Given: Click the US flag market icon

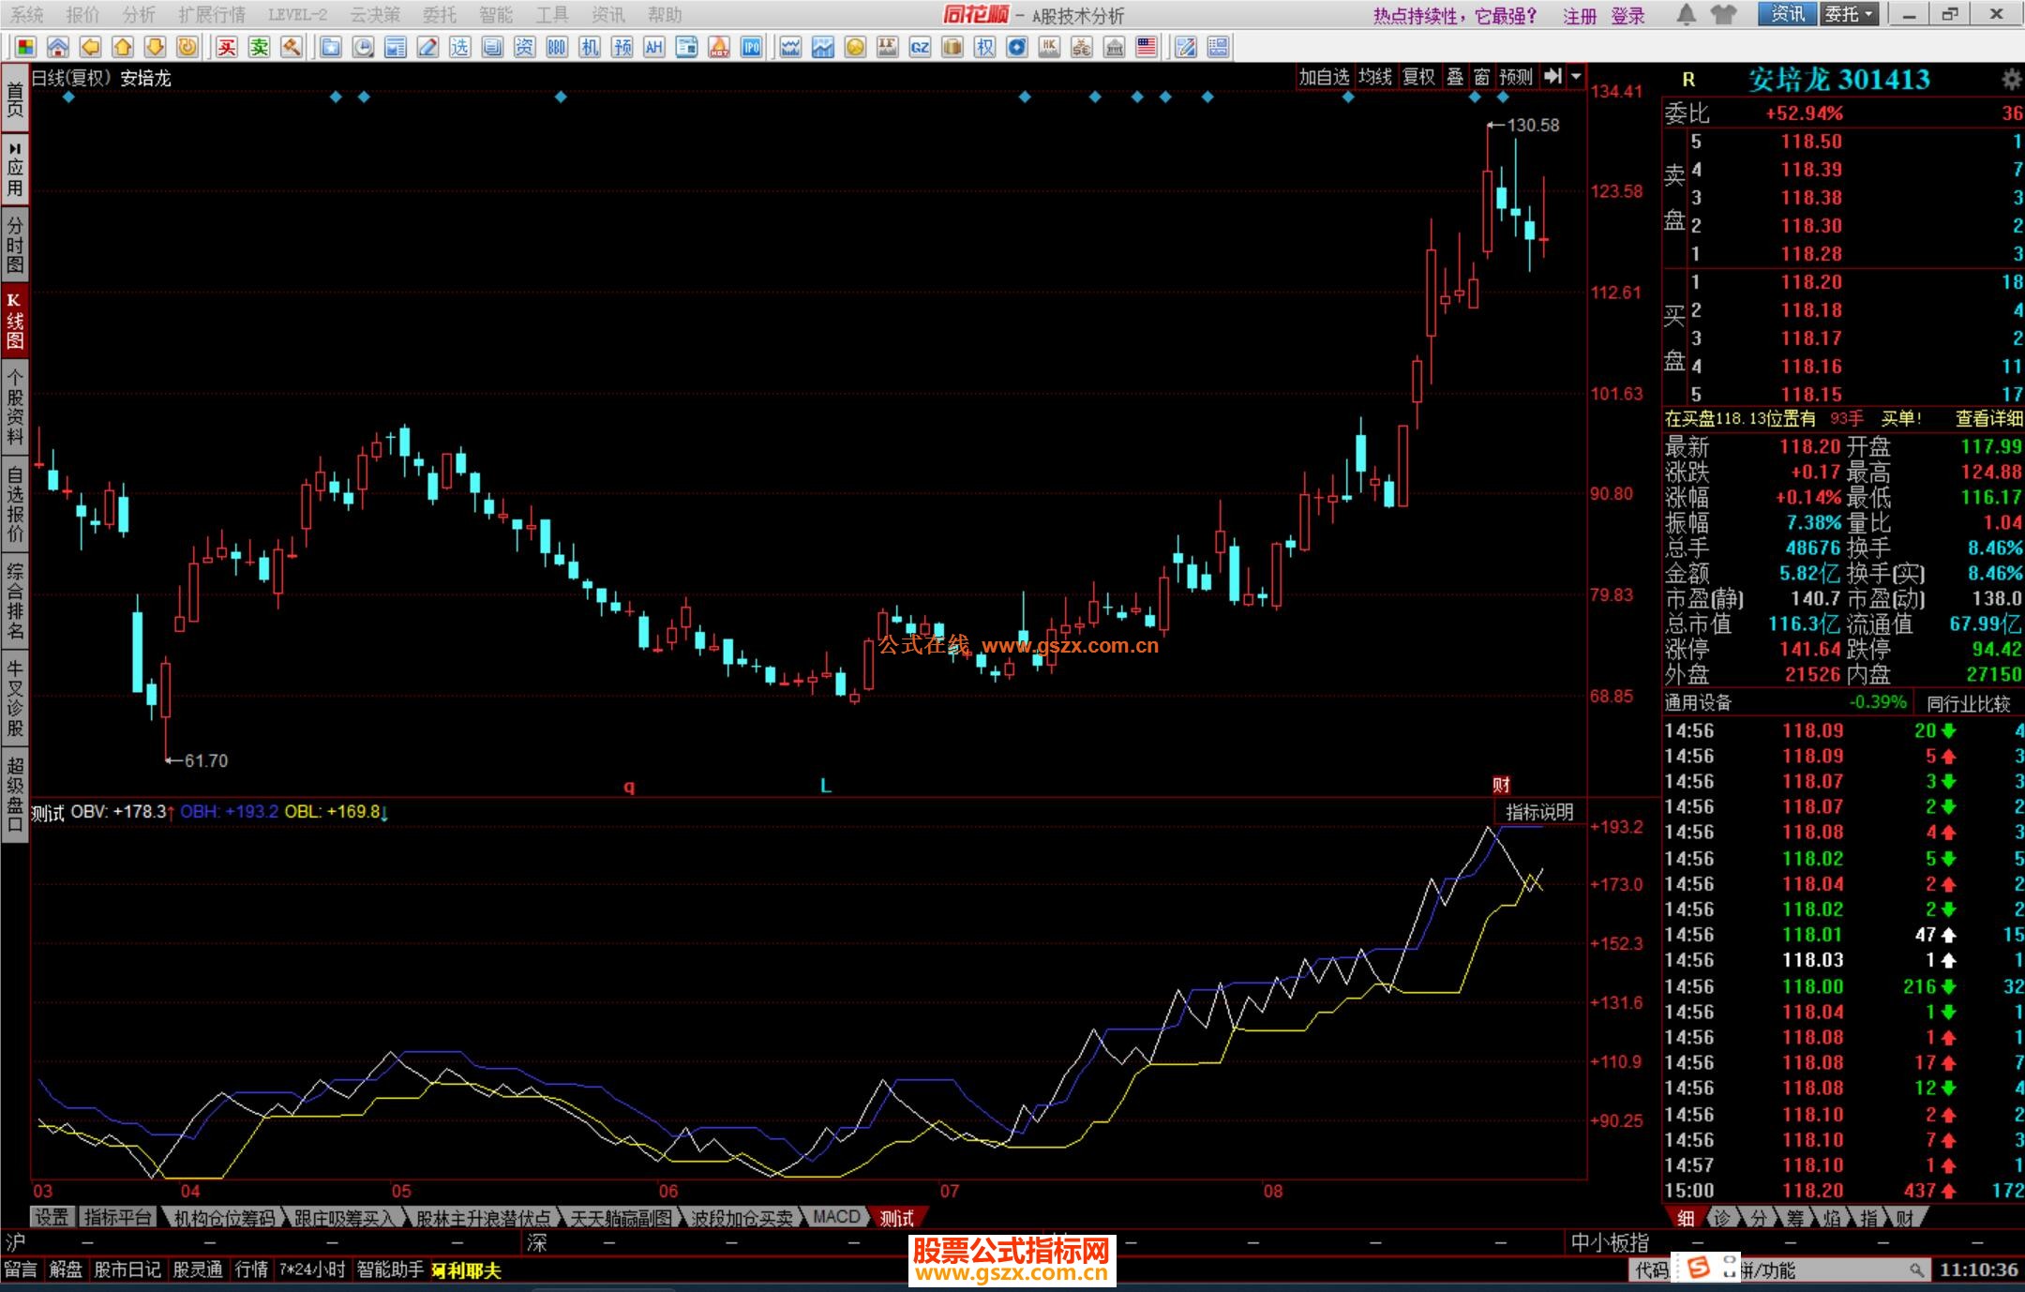Looking at the screenshot, I should point(1146,47).
